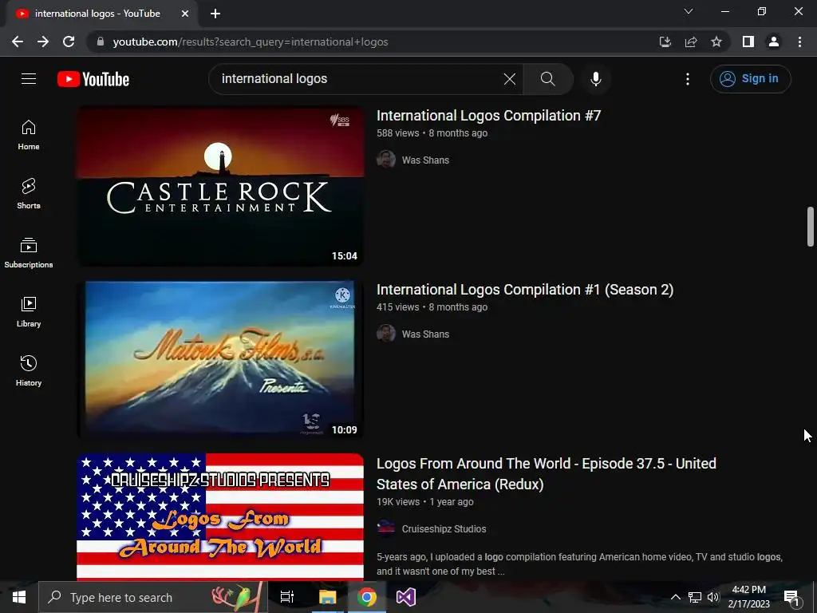
Task: Click the taskbar Type here to search box
Action: pyautogui.click(x=153, y=597)
